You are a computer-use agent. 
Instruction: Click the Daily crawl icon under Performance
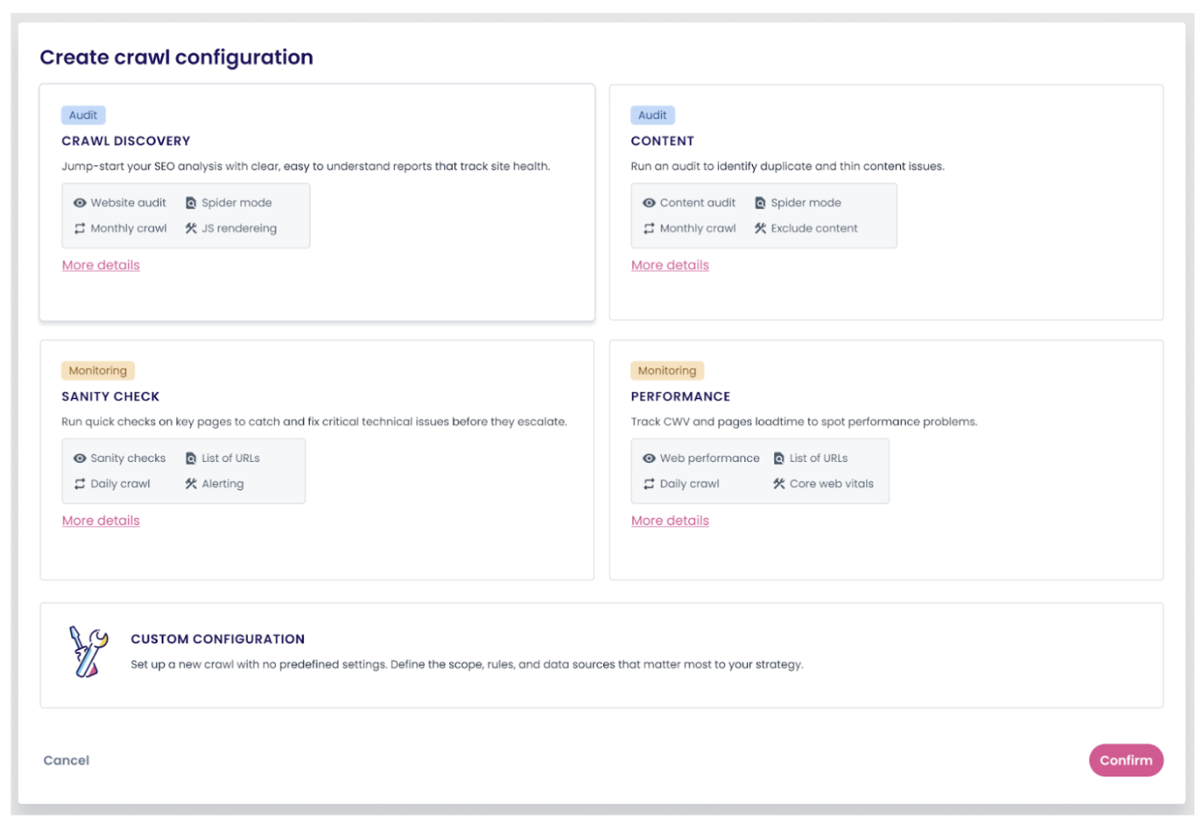click(648, 483)
